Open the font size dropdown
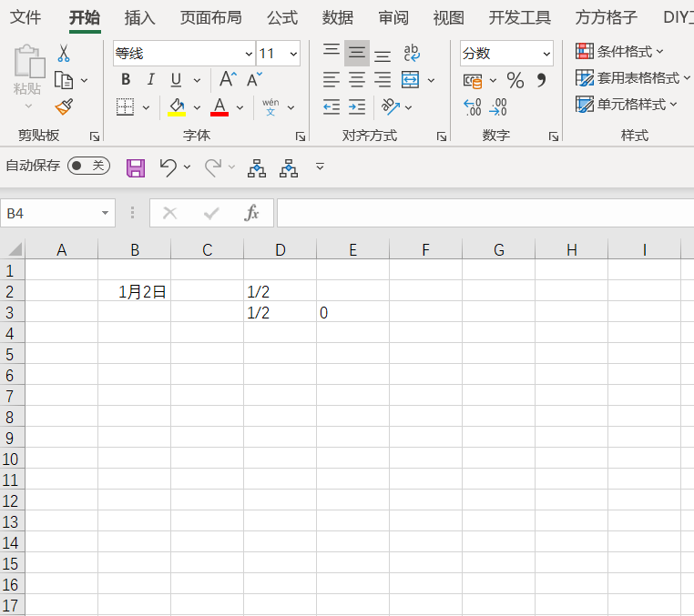This screenshot has height=616, width=694. coord(293,54)
